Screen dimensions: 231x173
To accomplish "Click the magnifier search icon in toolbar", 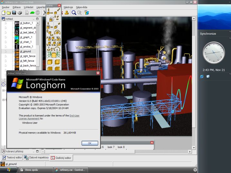I will [x=74, y=13].
